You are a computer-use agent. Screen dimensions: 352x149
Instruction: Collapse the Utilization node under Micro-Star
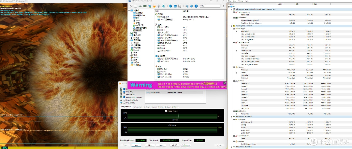tap(234, 18)
